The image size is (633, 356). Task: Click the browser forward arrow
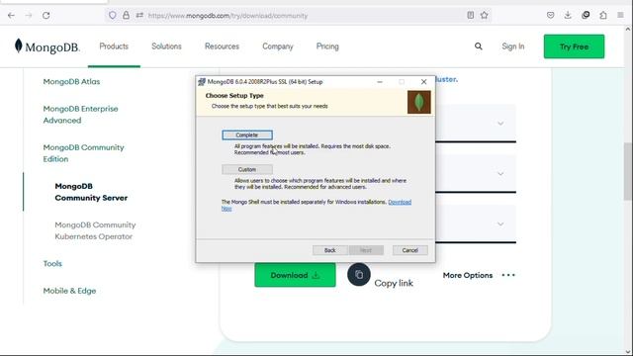point(29,16)
